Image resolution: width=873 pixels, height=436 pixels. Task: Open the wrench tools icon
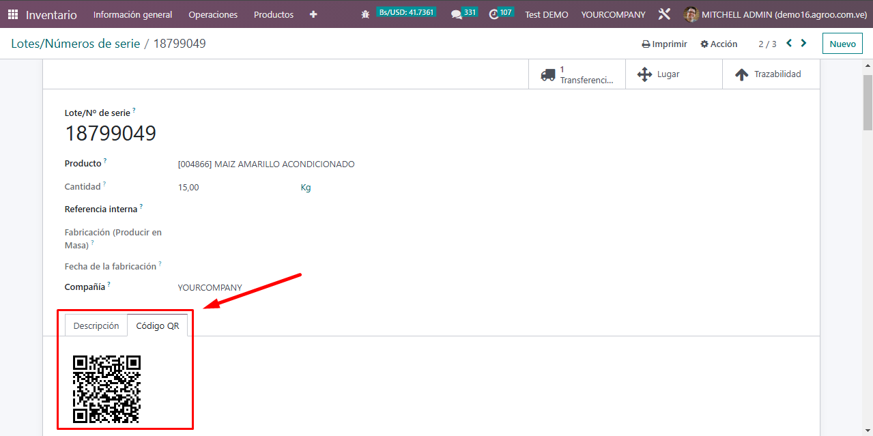coord(664,14)
